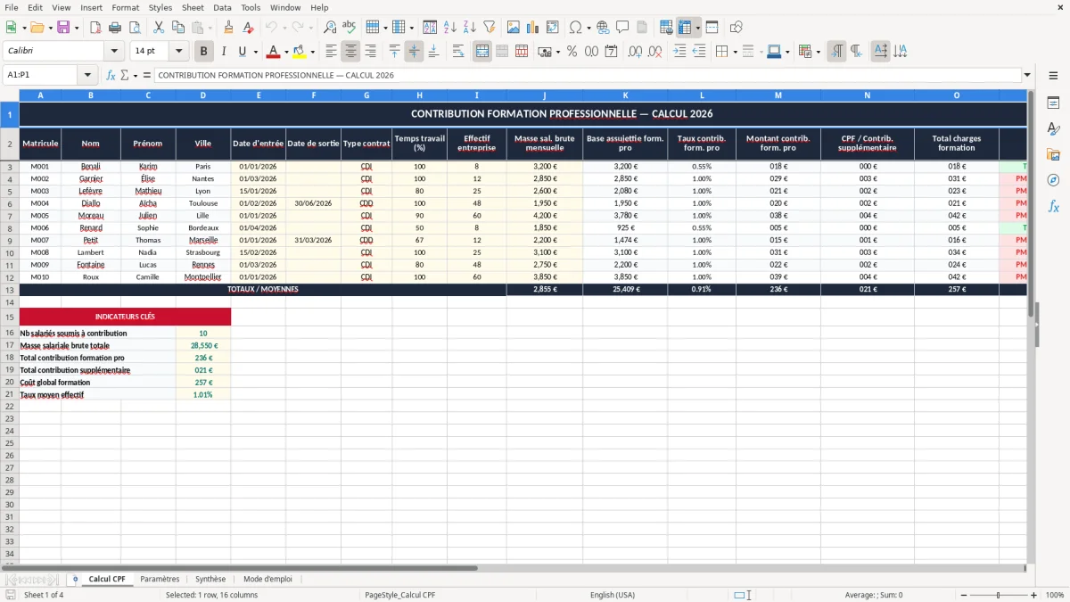Open the sidebar Properties deck
Viewport: 1070px width, 602px height.
pyautogui.click(x=1053, y=103)
